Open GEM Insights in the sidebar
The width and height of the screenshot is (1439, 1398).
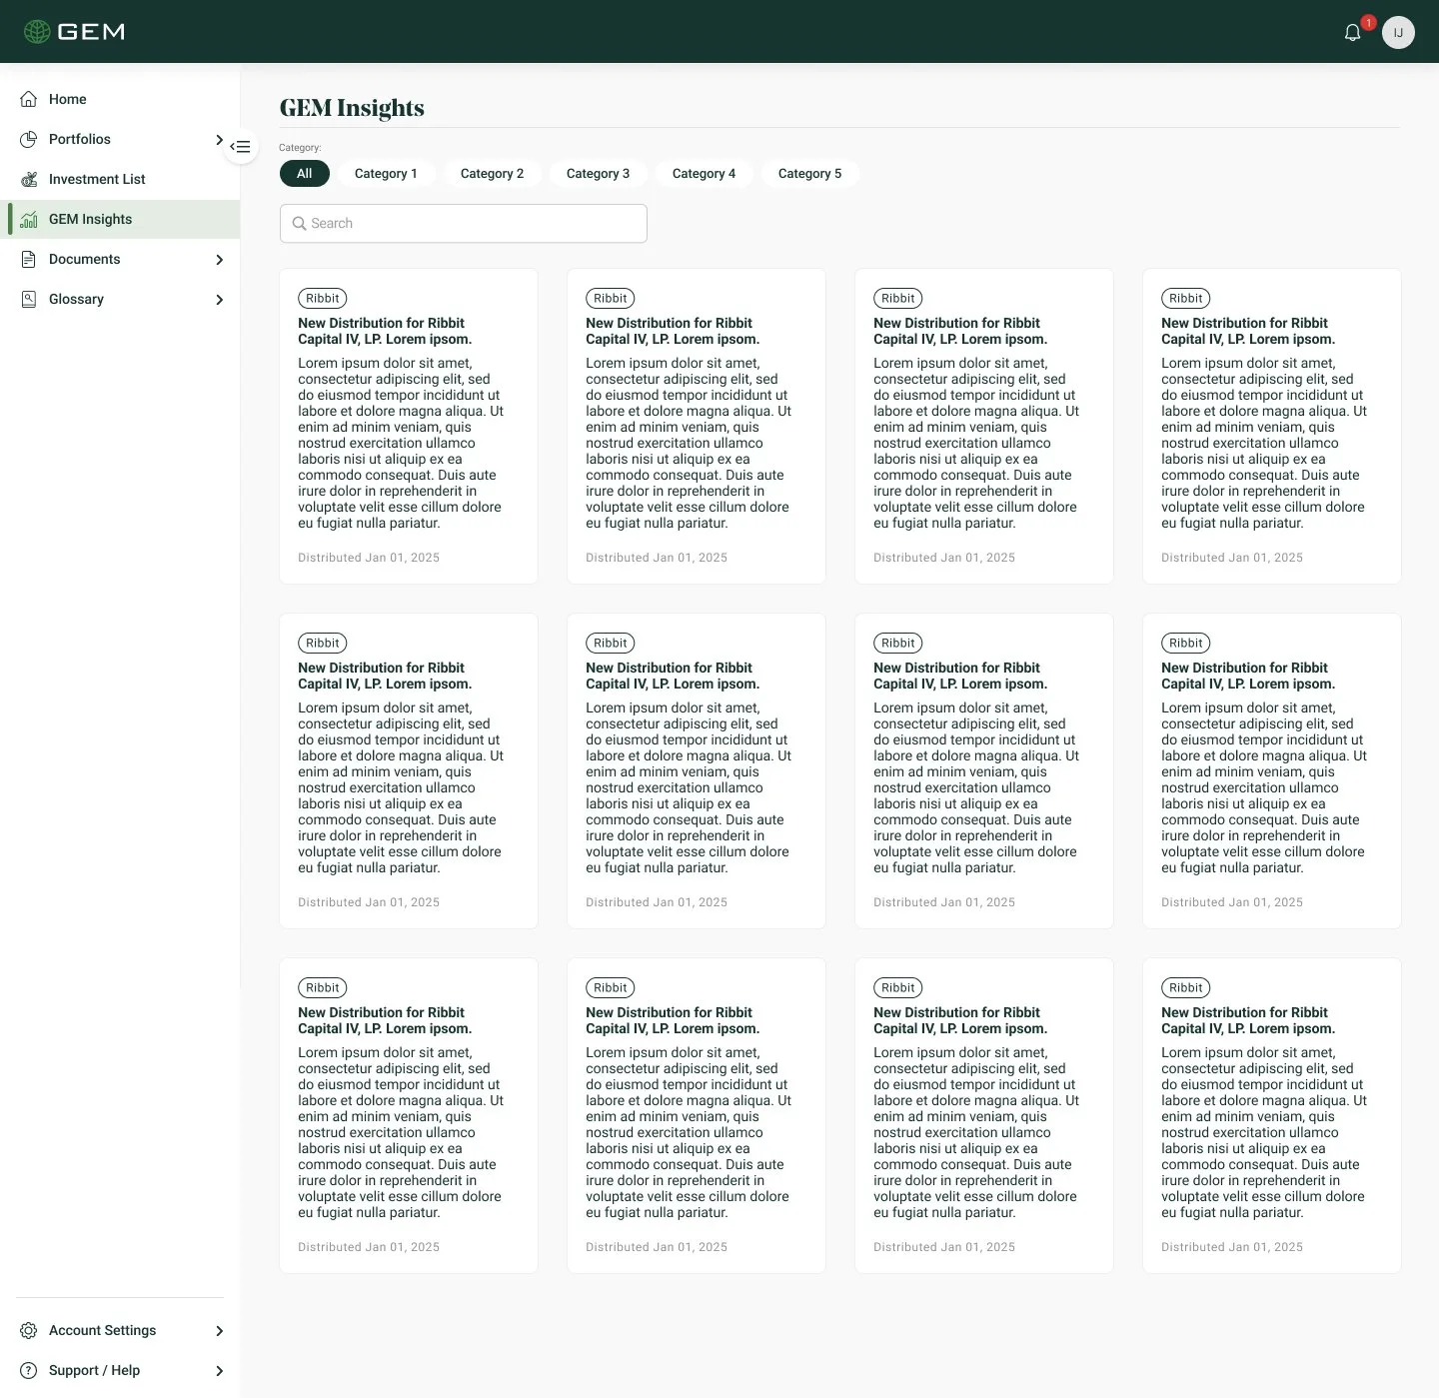tap(120, 219)
